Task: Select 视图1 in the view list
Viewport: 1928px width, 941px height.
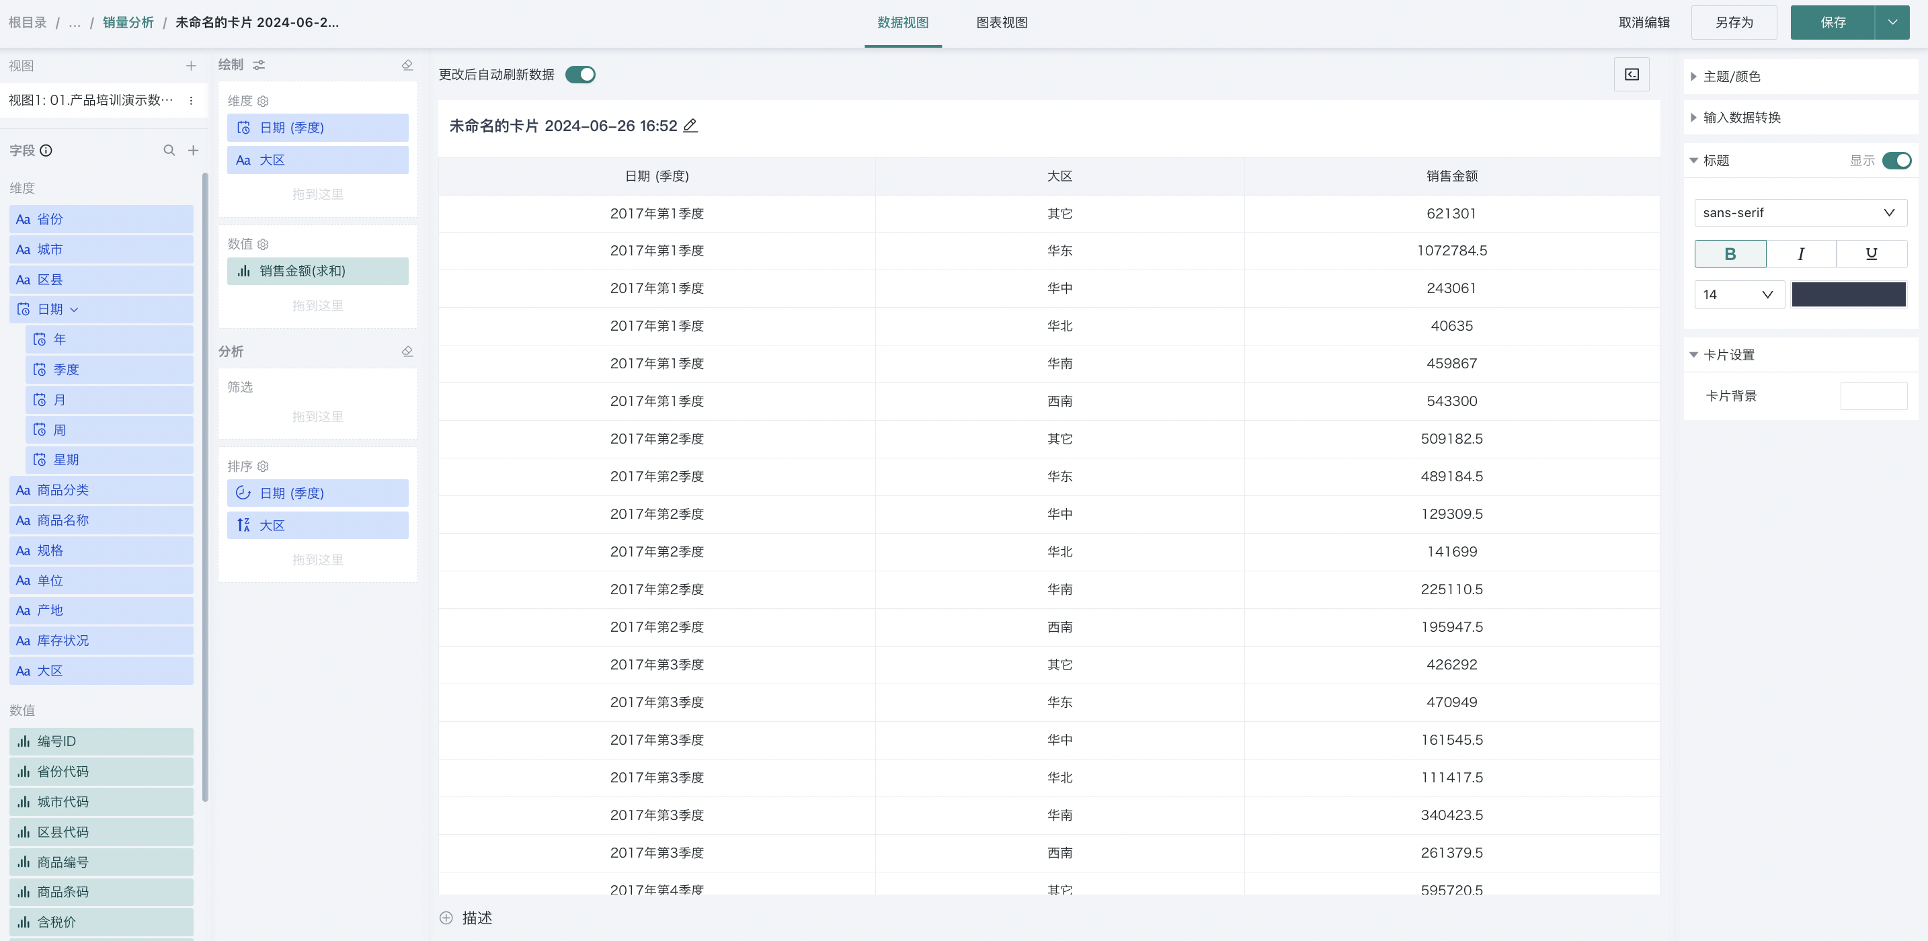Action: (x=91, y=100)
